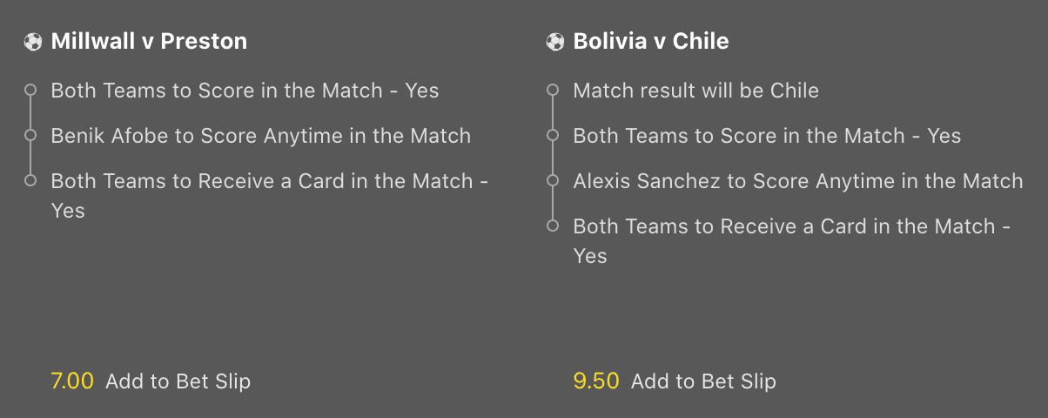Click the Millwall Both Teams Receive Card bullet marker
The image size is (1048, 418).
pyautogui.click(x=30, y=180)
